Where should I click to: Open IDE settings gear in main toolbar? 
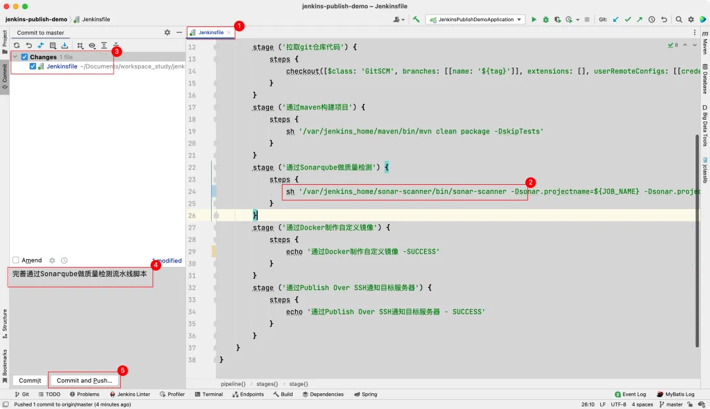pos(691,20)
